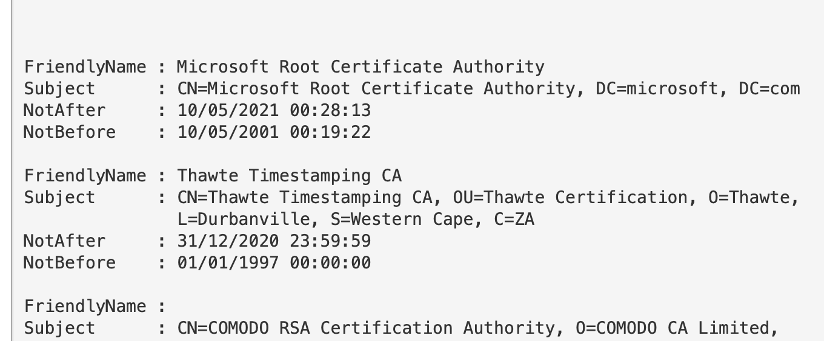Select the start date 01/01/1997 00:00:00
The width and height of the screenshot is (824, 341).
(274, 263)
